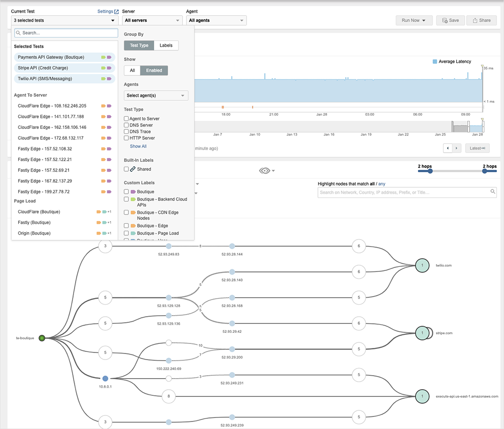Step to next time interval arrow
This screenshot has height=429, width=504.
pyautogui.click(x=457, y=148)
